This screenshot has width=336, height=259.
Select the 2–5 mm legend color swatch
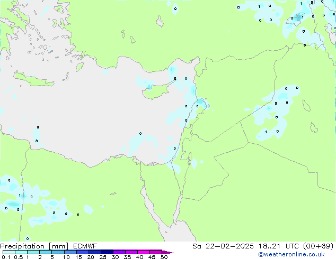(x=46, y=252)
